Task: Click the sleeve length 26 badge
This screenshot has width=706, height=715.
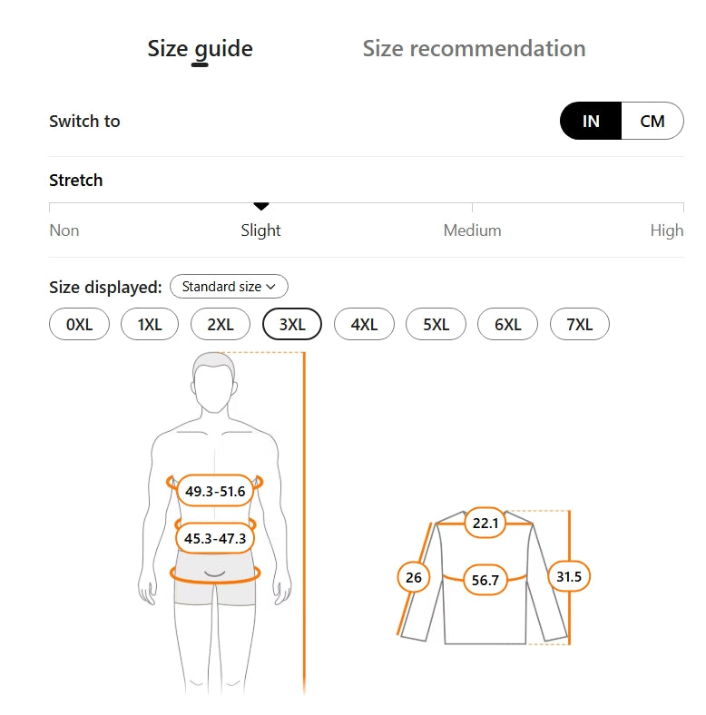Action: [x=414, y=577]
